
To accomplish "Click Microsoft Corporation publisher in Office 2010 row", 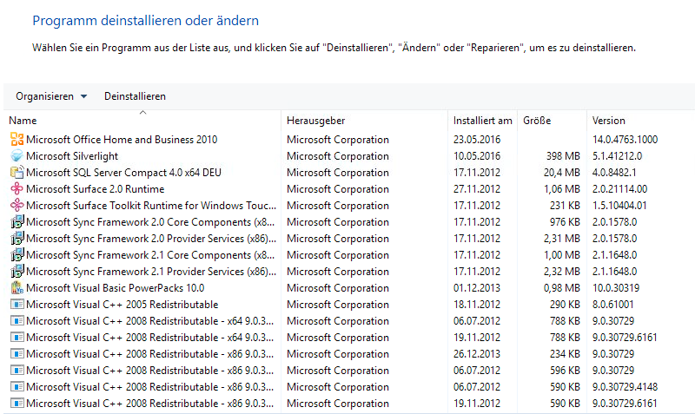I will click(338, 140).
